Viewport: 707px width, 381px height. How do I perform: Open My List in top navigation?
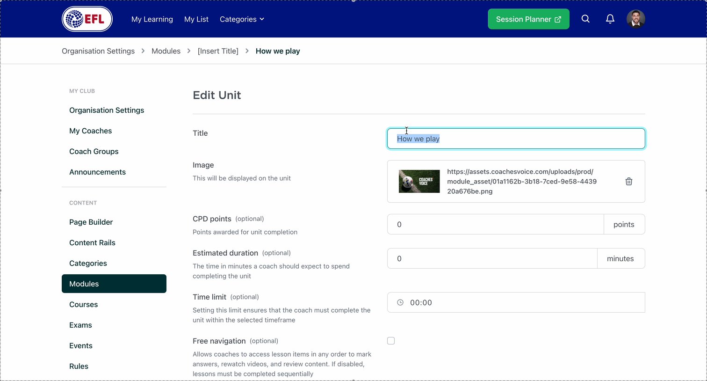[x=196, y=19]
